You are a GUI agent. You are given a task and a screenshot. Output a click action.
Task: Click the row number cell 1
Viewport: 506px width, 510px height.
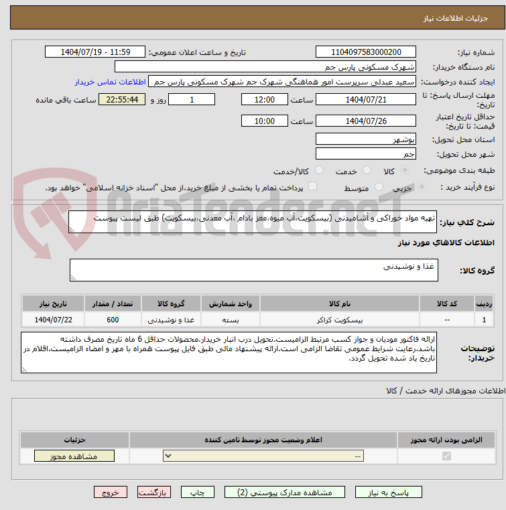pos(484,320)
